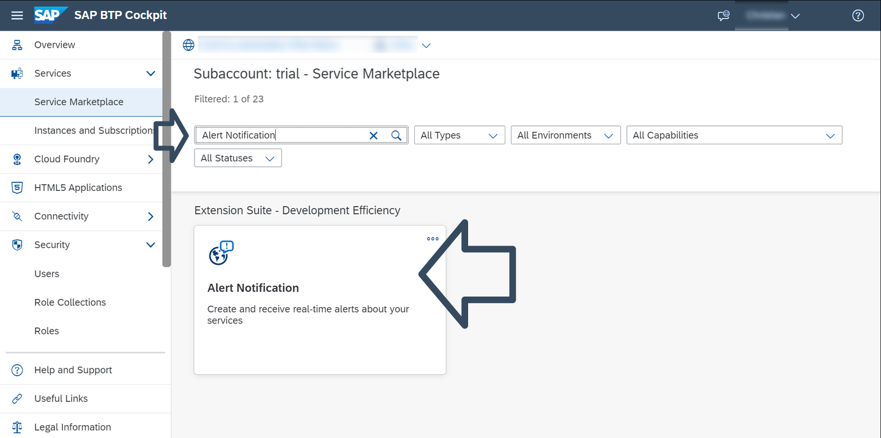Click the HTML5 Applications icon
Viewport: 881px width, 438px height.
(17, 188)
